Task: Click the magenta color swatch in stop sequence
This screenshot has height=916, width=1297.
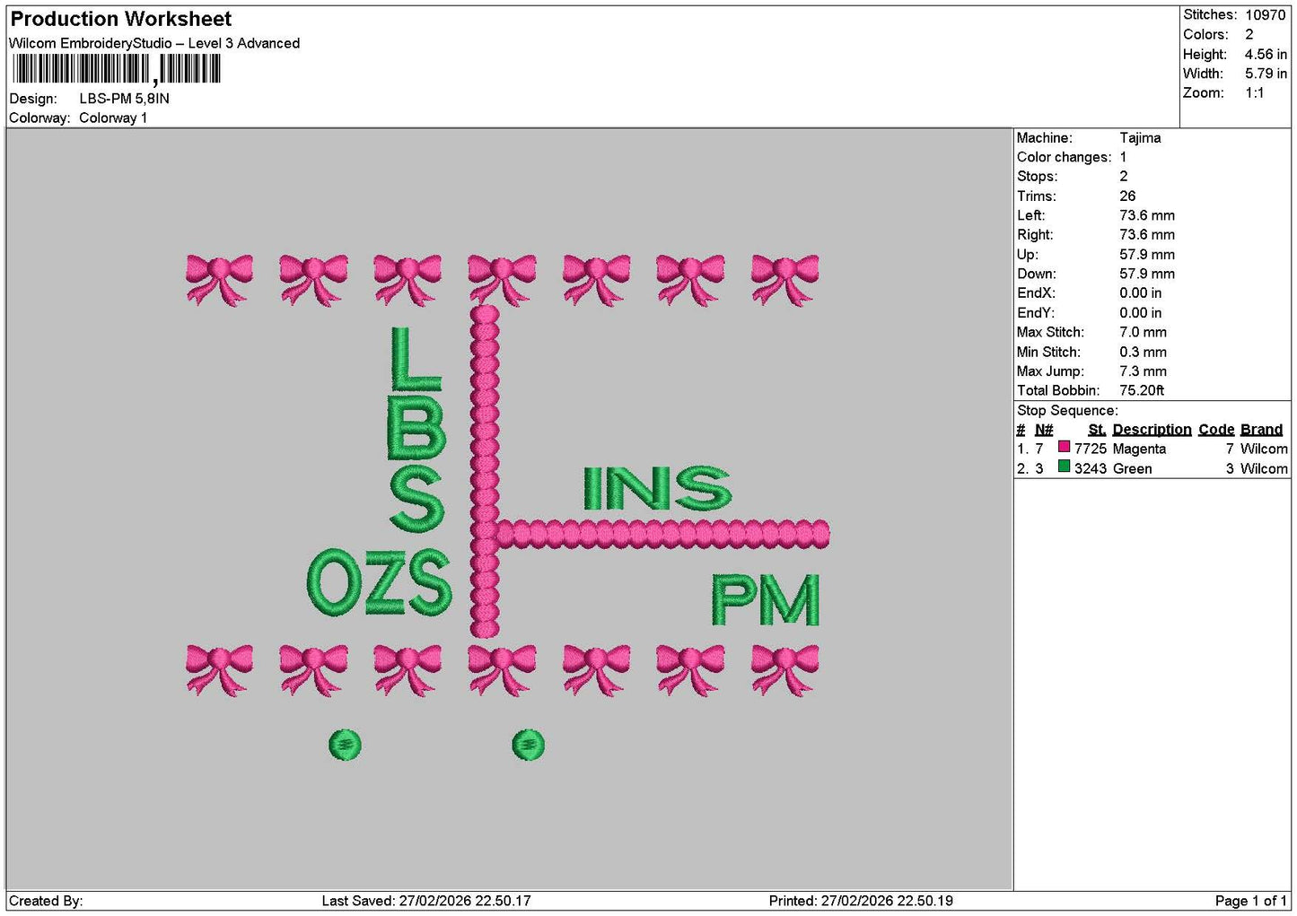Action: (1064, 447)
